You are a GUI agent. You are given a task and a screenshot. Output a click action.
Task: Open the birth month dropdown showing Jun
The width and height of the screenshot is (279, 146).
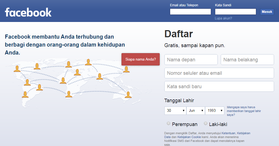click(x=196, y=110)
